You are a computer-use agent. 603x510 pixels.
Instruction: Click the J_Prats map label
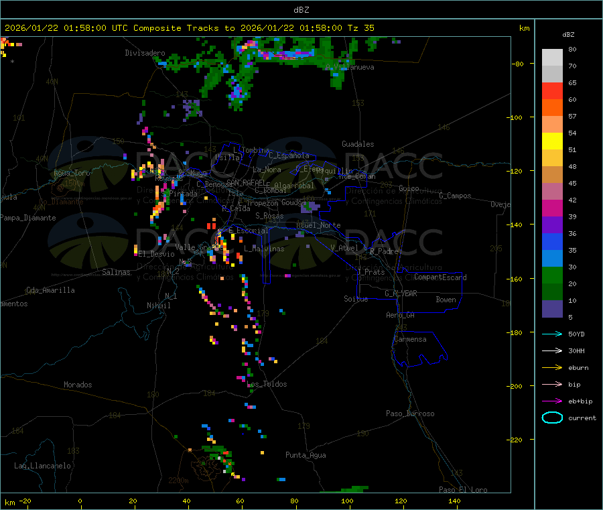[x=371, y=272]
